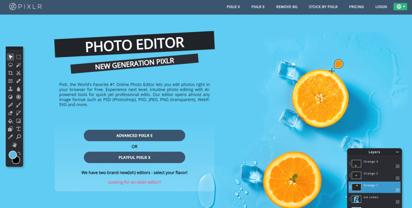
Task: Open Orange 3 layer options dots
Action: point(350,164)
